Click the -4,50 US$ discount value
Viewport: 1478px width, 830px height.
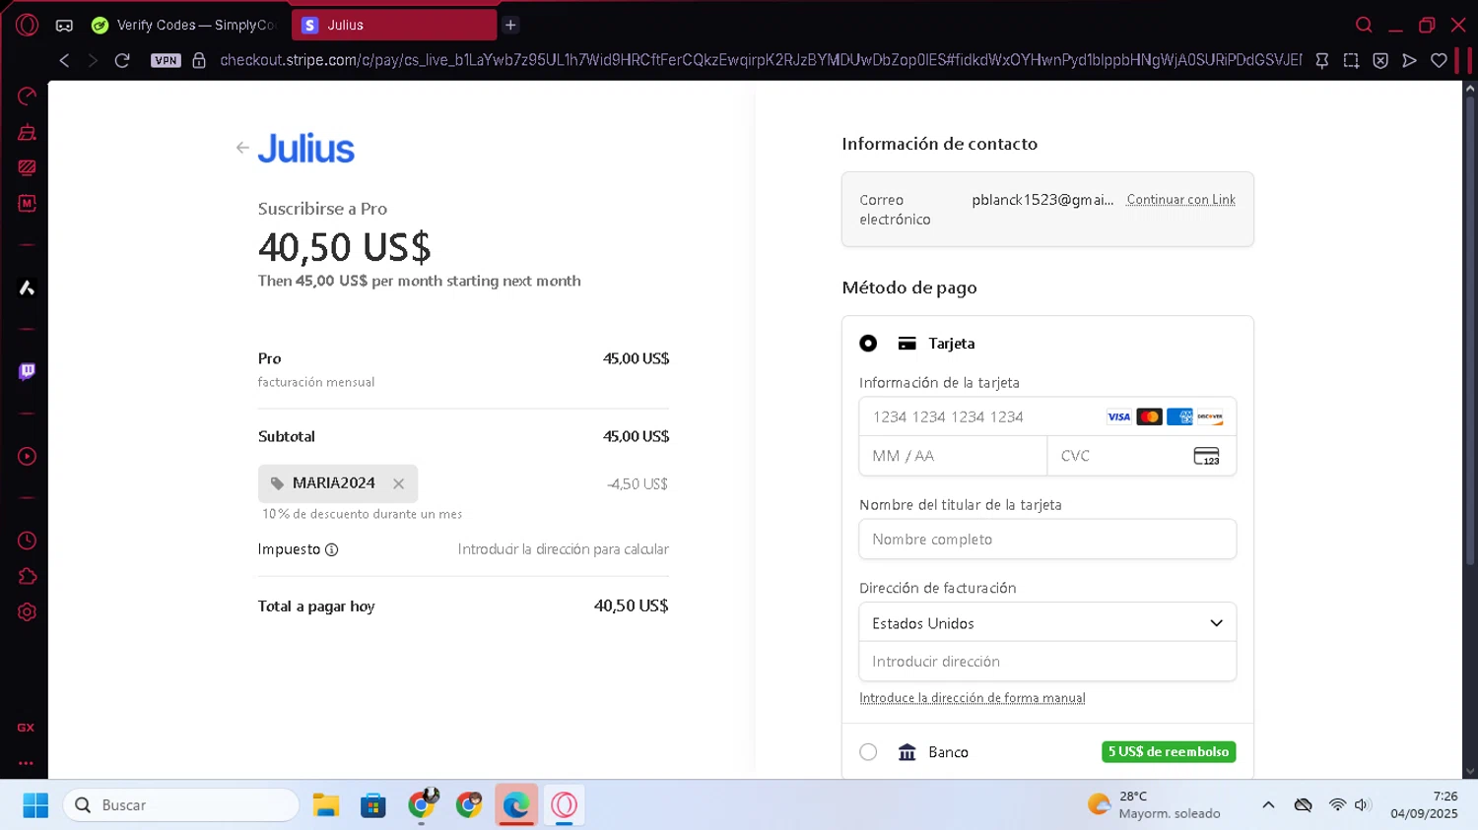[x=638, y=484]
